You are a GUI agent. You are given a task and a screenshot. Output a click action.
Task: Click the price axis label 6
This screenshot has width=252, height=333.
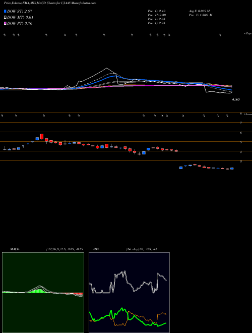coord(241,133)
